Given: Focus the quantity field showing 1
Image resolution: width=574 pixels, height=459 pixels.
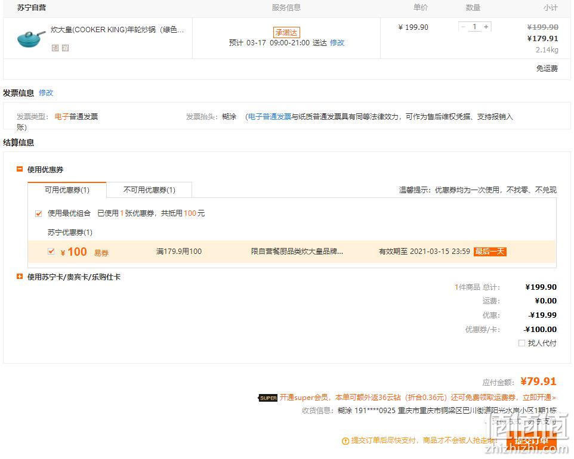Looking at the screenshot, I should tap(475, 27).
